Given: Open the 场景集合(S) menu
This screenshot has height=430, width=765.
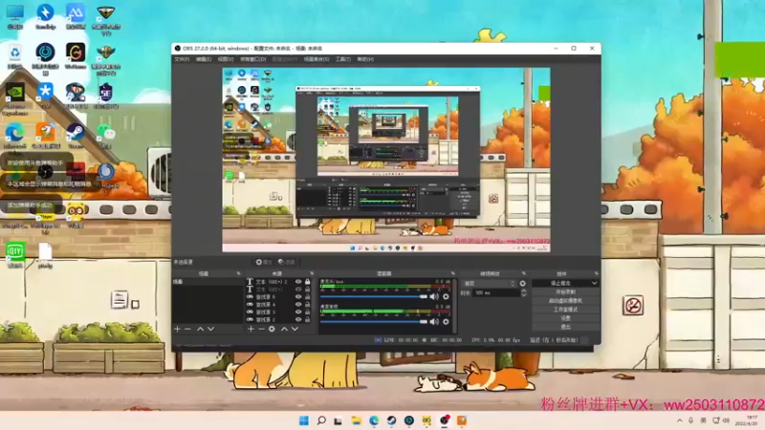Looking at the screenshot, I should point(317,59).
